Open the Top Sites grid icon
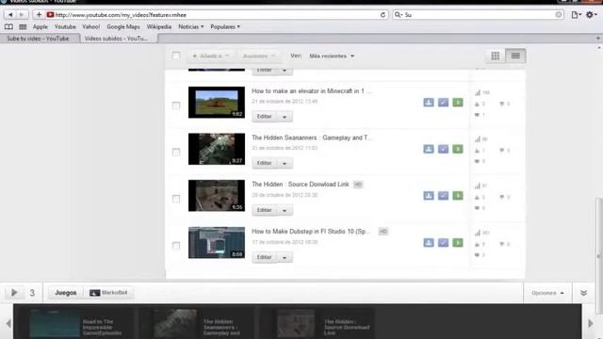603x339 pixels. tap(23, 27)
